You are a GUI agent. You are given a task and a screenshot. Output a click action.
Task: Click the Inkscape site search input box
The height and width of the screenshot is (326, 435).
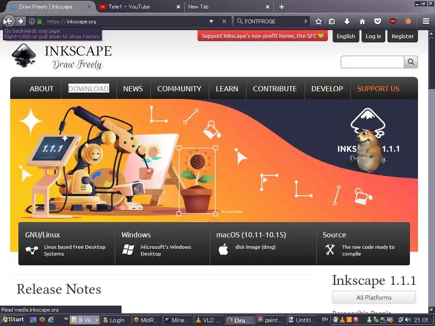[x=372, y=62]
